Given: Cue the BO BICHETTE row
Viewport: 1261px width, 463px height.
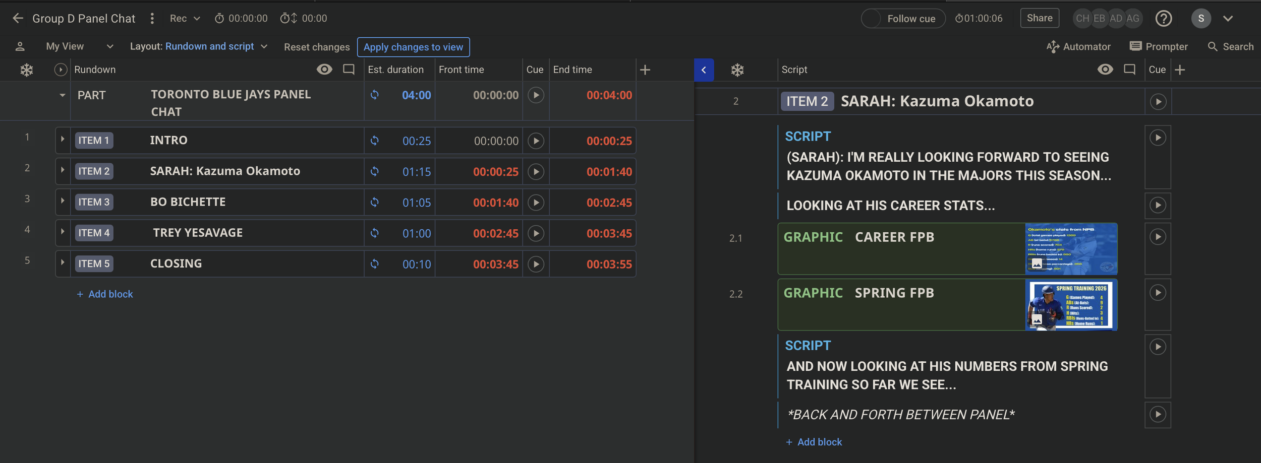Looking at the screenshot, I should [536, 203].
